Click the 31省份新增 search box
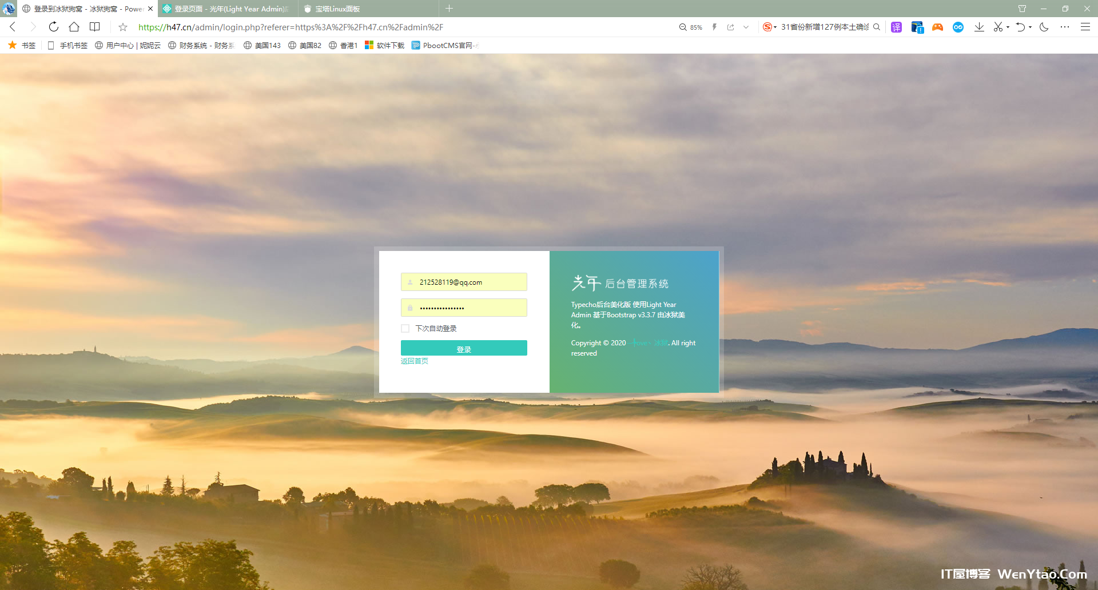 coord(825,27)
